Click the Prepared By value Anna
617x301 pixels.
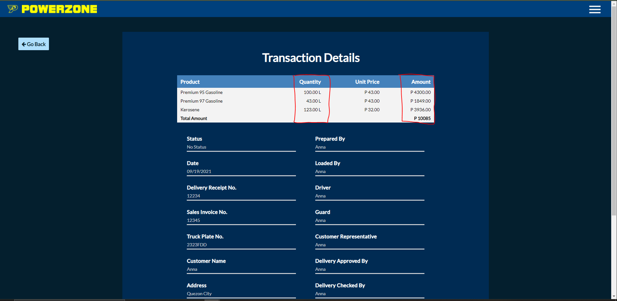point(320,147)
